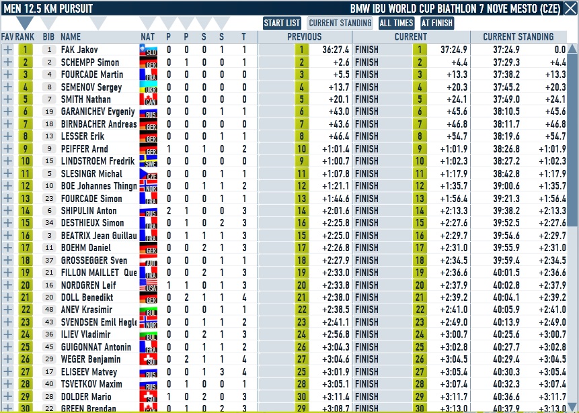Click the plus icon for BOEHM Daniel

tap(8, 248)
